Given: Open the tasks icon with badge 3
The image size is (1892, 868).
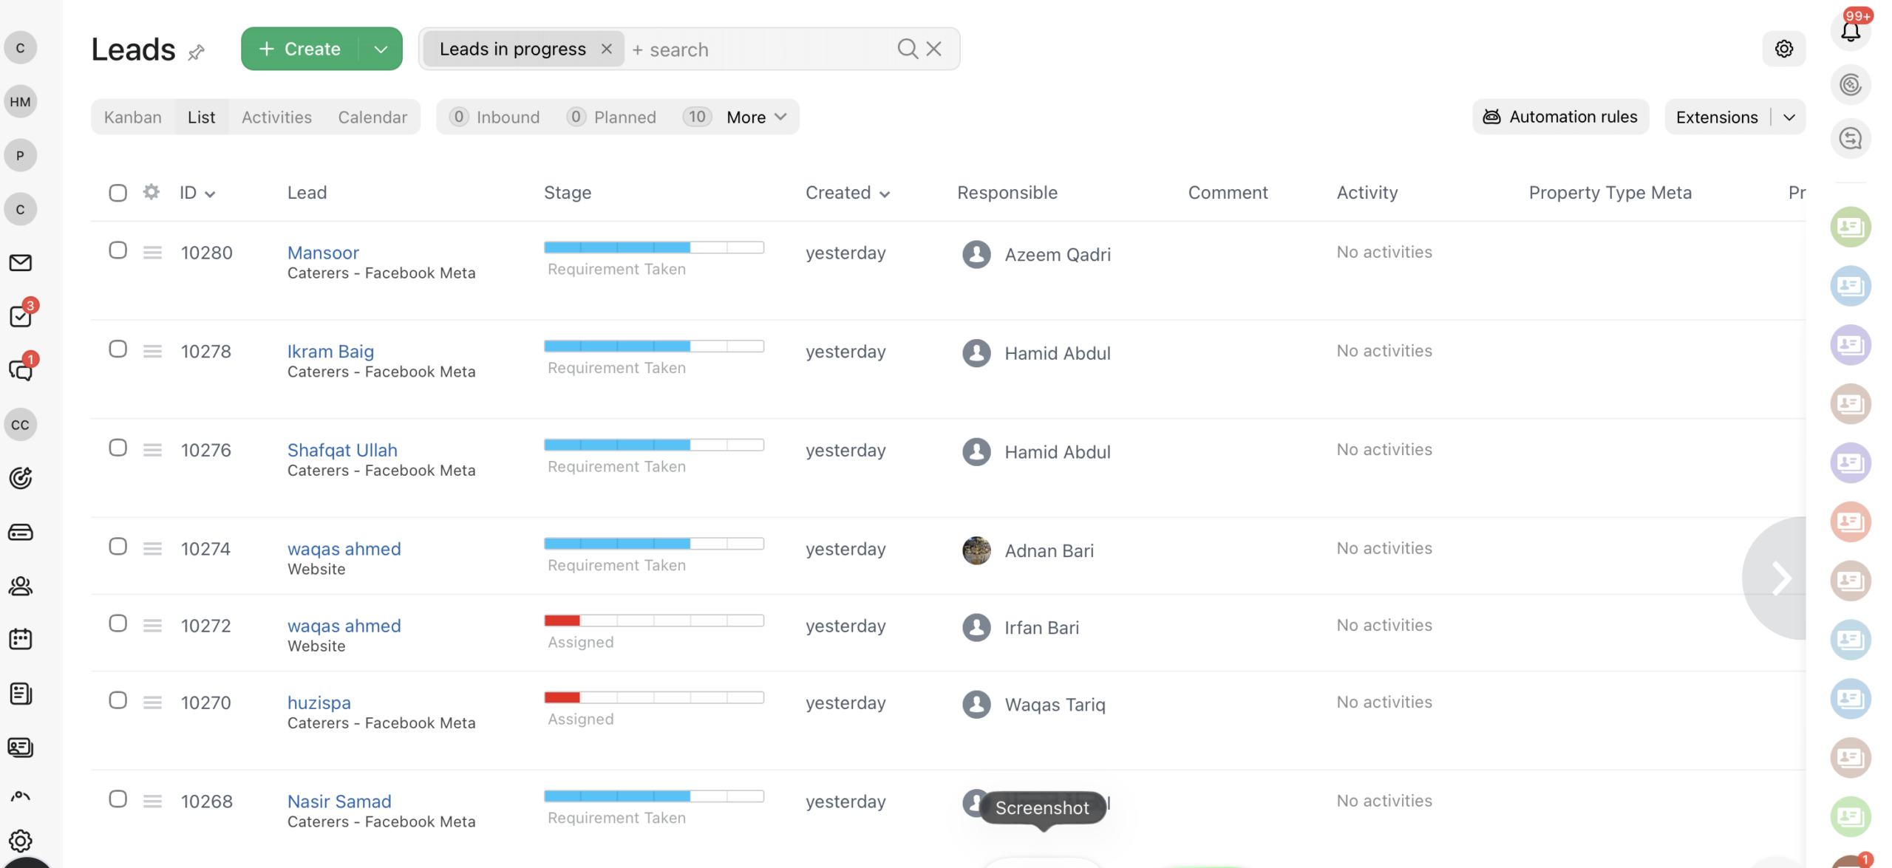Looking at the screenshot, I should click(21, 317).
